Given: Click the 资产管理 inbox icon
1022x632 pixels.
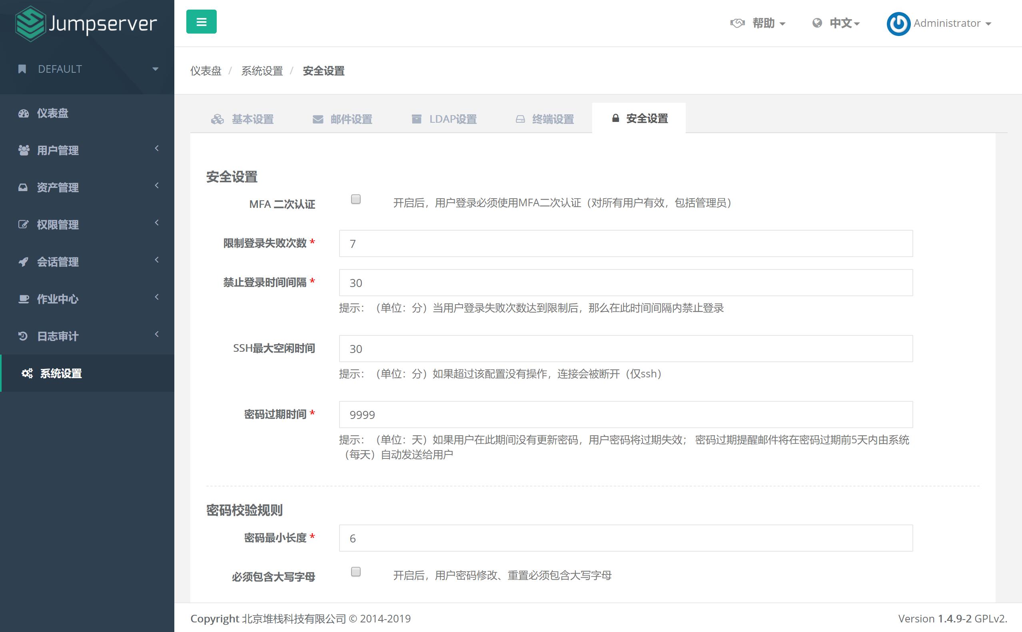Looking at the screenshot, I should [x=23, y=187].
